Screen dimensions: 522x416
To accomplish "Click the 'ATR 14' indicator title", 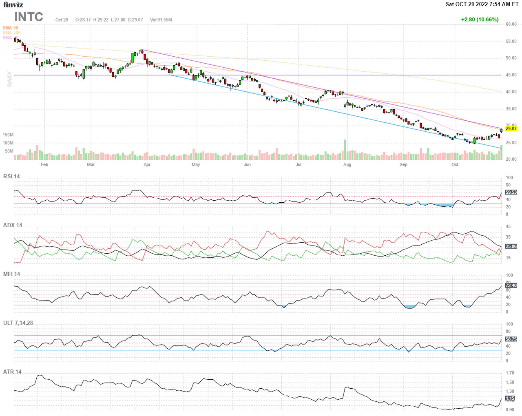I will pyautogui.click(x=12, y=372).
